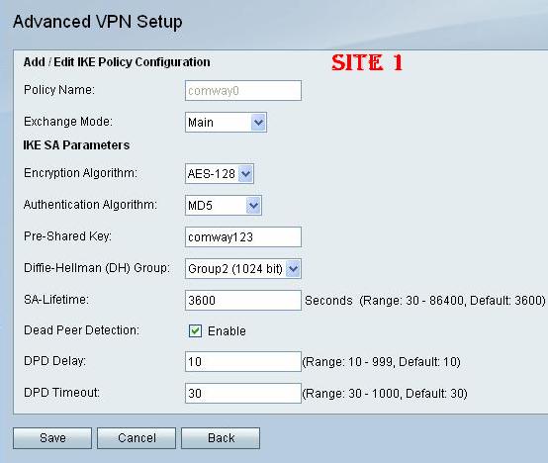Click the Save button
This screenshot has width=548, height=463.
(52, 438)
